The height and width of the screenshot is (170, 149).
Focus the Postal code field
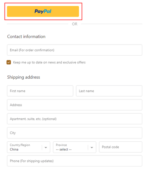120,147
